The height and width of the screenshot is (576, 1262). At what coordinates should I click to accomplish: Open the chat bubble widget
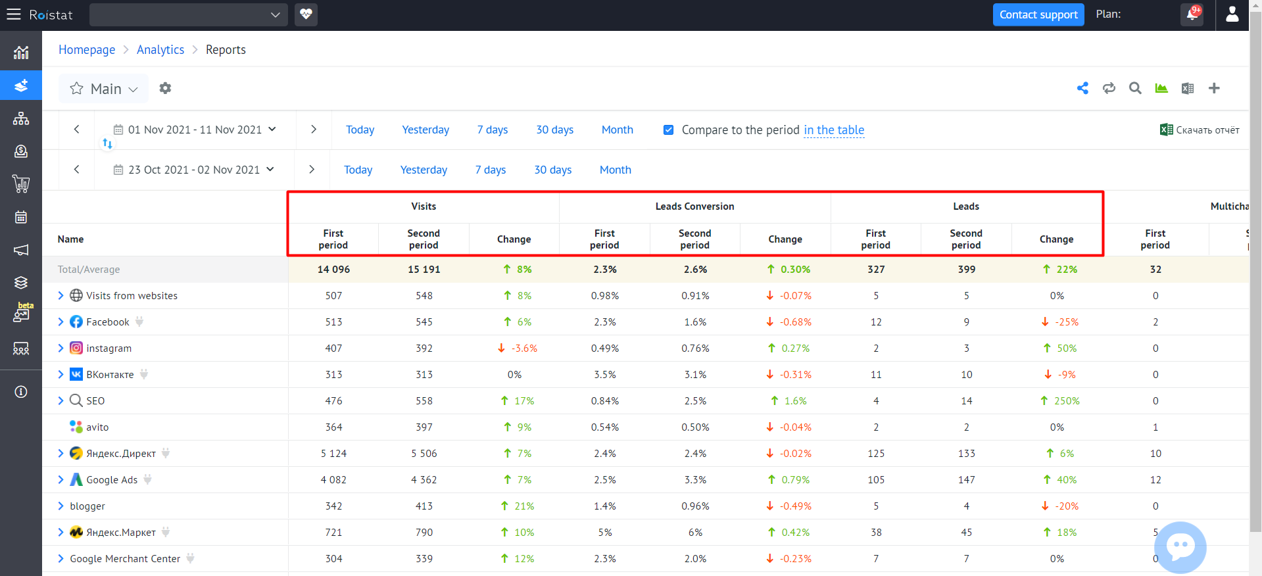[1180, 547]
